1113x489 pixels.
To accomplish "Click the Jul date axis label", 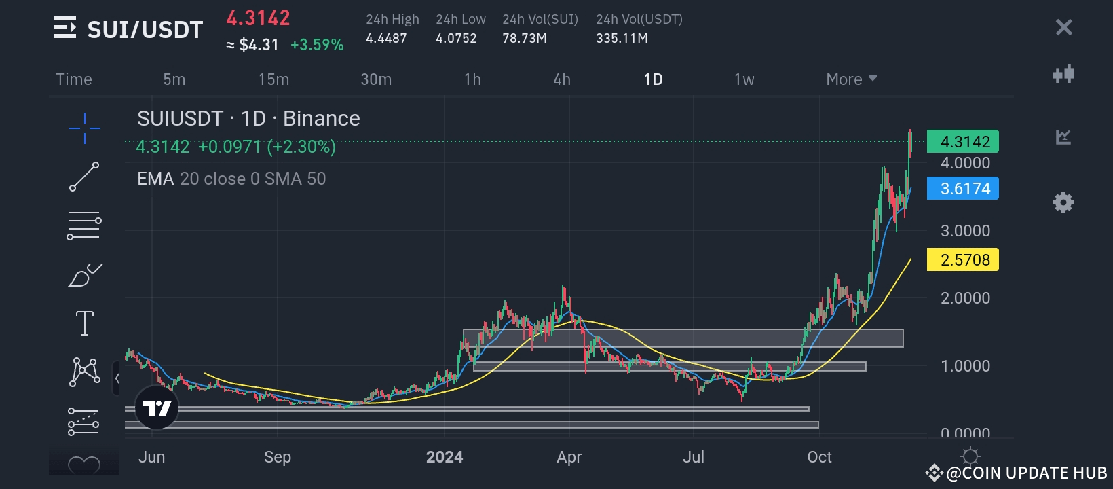I will click(694, 457).
